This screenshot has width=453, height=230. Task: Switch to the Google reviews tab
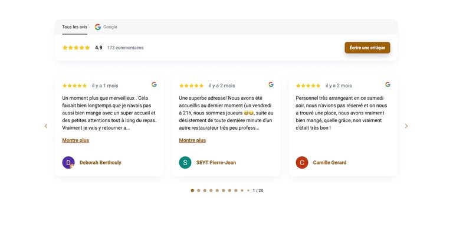coord(106,27)
